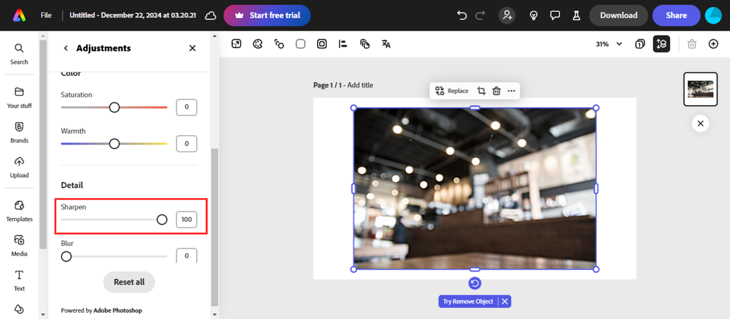
Task: Dismiss the Try Remove Object prompt
Action: (x=505, y=301)
